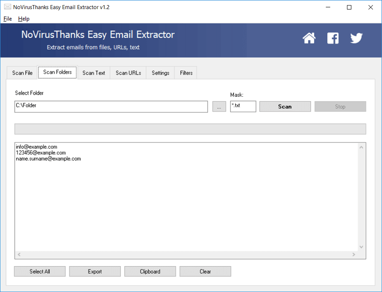Maximize the Easy Email Extractor window
This screenshot has height=292, width=382.
(x=349, y=7)
